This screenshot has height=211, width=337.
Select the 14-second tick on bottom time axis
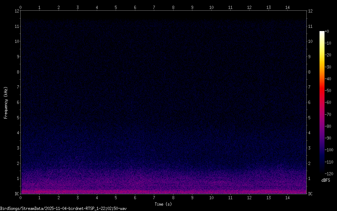coord(287,197)
